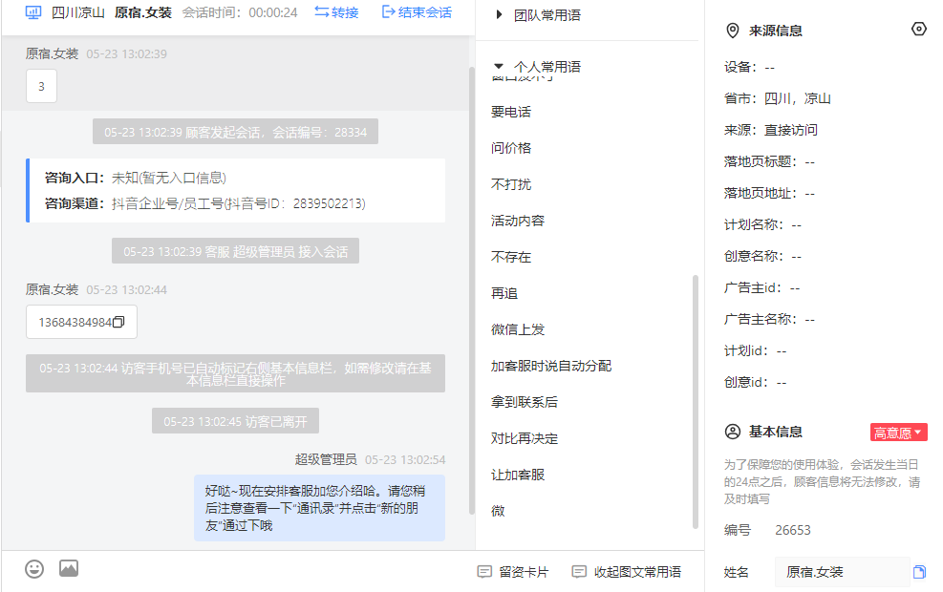The image size is (943, 592).
Task: Click the 设备 row in 来源信息
Action: (749, 67)
